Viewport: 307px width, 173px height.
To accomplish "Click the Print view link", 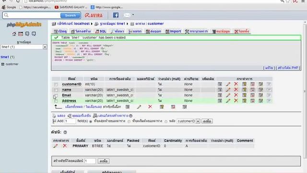I will pos(61,116).
